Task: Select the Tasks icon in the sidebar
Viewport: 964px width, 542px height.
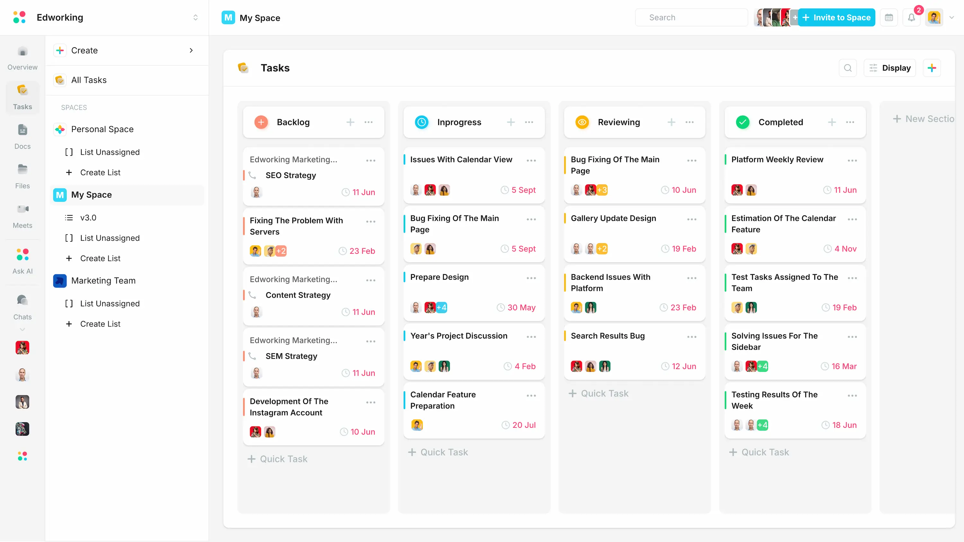Action: tap(22, 97)
